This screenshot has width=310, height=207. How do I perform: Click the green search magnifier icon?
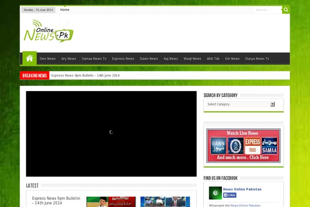[286, 9]
